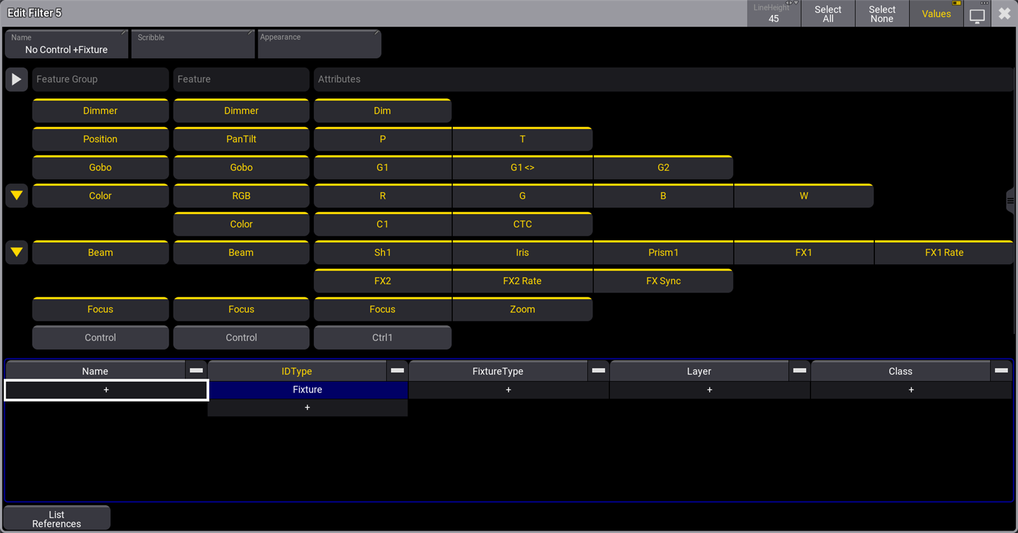
Task: Edit the Name field No Control +Fixture
Action: 66,44
